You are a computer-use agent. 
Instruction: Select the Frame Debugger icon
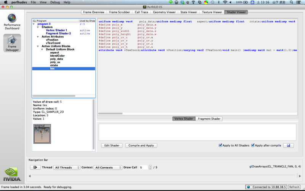coord(12,43)
